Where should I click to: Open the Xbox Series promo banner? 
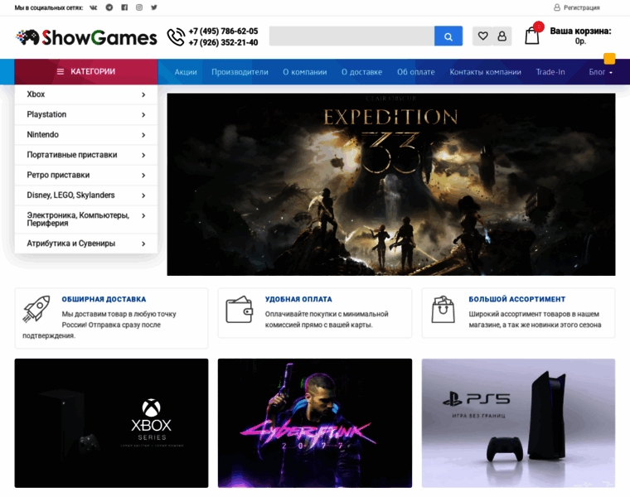pyautogui.click(x=111, y=423)
